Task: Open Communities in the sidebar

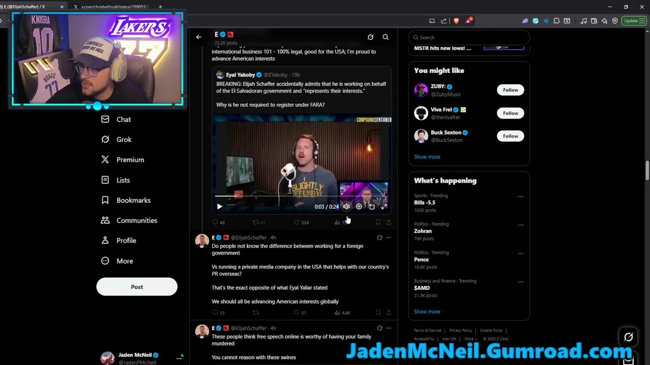Action: tap(129, 221)
